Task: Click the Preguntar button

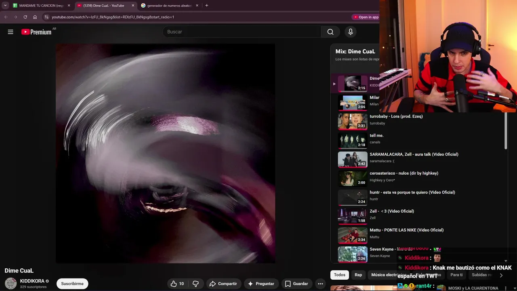Action: 261,284
